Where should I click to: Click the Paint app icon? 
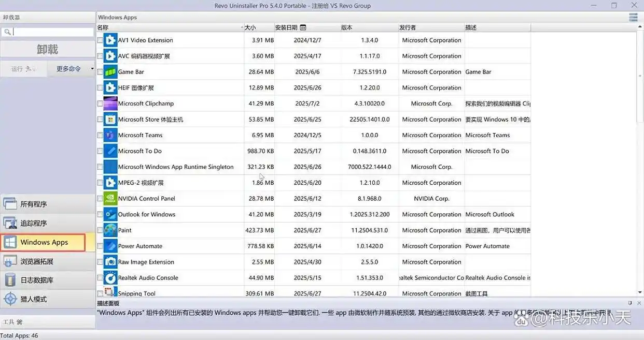110,230
